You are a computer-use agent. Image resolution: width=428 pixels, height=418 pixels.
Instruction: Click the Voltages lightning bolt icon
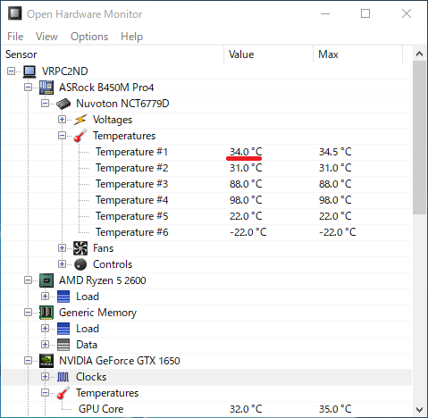tap(80, 120)
